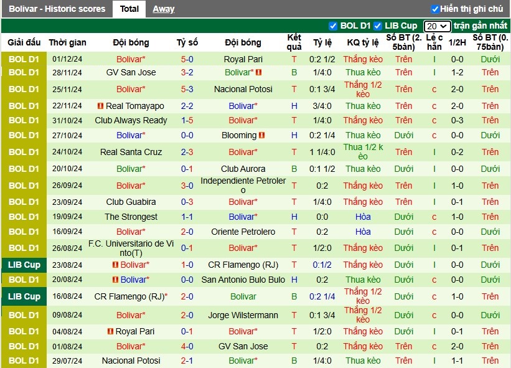Click the 'Hòa' result on 19/09/24 row
The image size is (511, 368).
click(x=363, y=217)
